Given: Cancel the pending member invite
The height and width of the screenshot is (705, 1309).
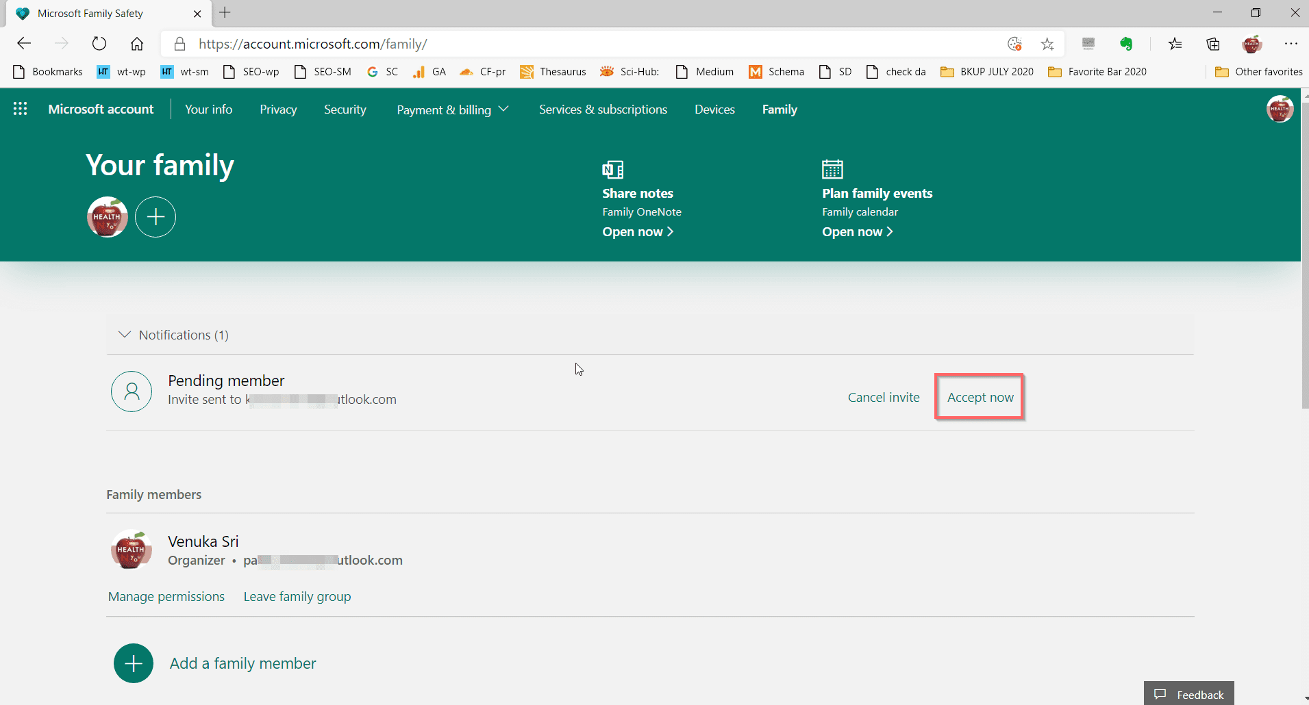Looking at the screenshot, I should 884,397.
